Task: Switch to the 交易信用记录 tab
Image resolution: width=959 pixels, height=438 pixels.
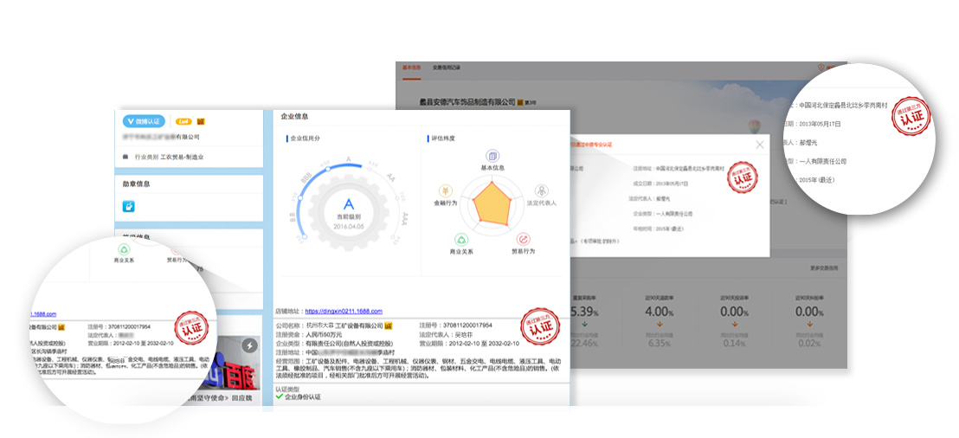Action: 447,67
